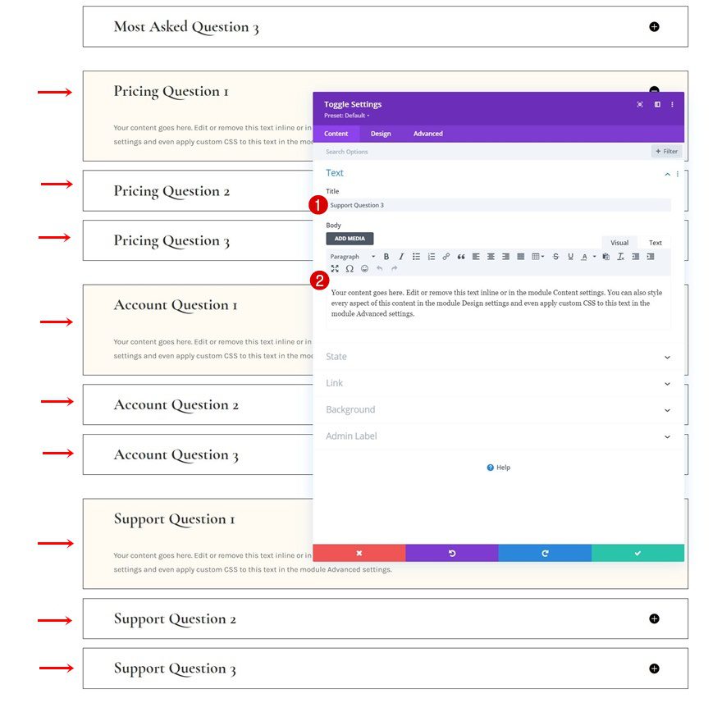This screenshot has width=722, height=721.
Task: Enter fullscreen editor mode icon
Action: click(x=335, y=268)
